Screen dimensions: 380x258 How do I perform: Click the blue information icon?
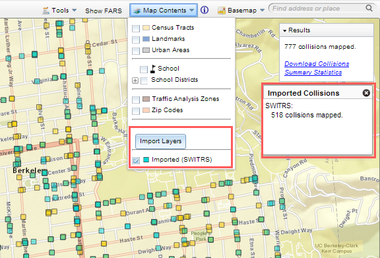205,10
